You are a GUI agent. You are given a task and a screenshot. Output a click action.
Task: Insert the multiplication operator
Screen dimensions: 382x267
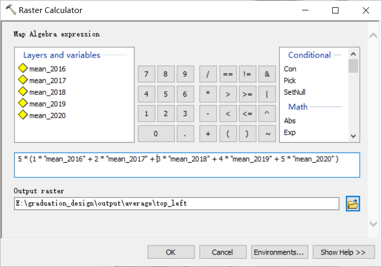click(x=208, y=94)
